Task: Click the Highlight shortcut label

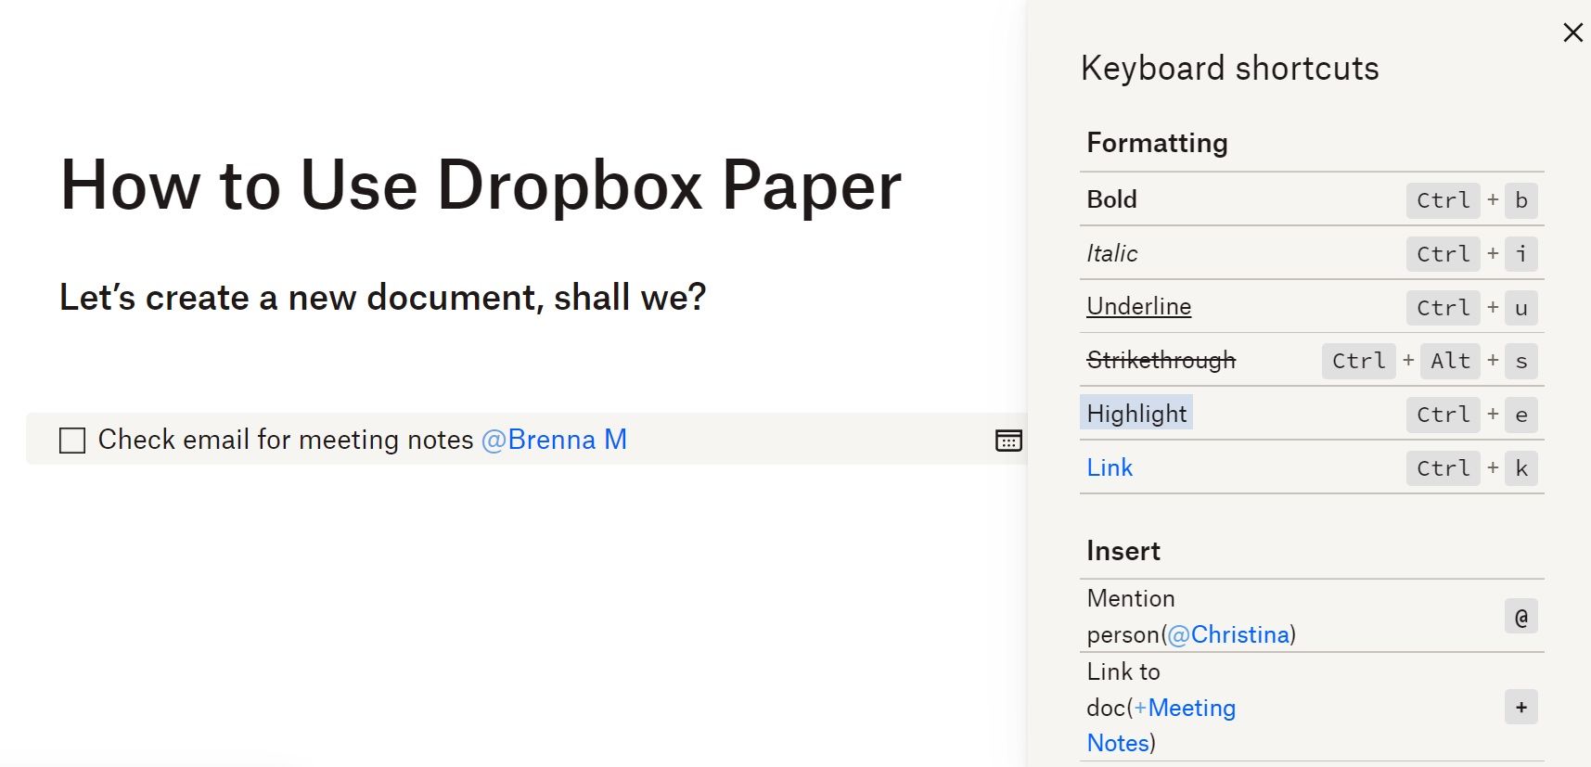Action: click(1136, 414)
